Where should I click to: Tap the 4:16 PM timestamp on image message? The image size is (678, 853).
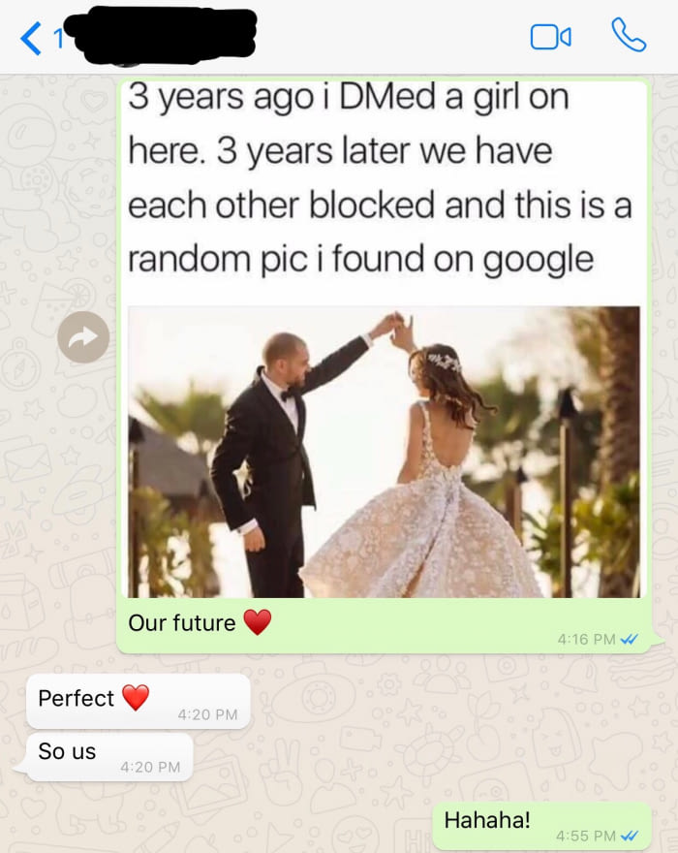[586, 639]
